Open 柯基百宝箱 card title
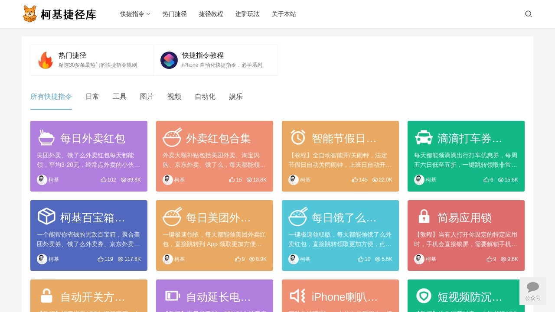The height and width of the screenshot is (312, 555). 93,218
